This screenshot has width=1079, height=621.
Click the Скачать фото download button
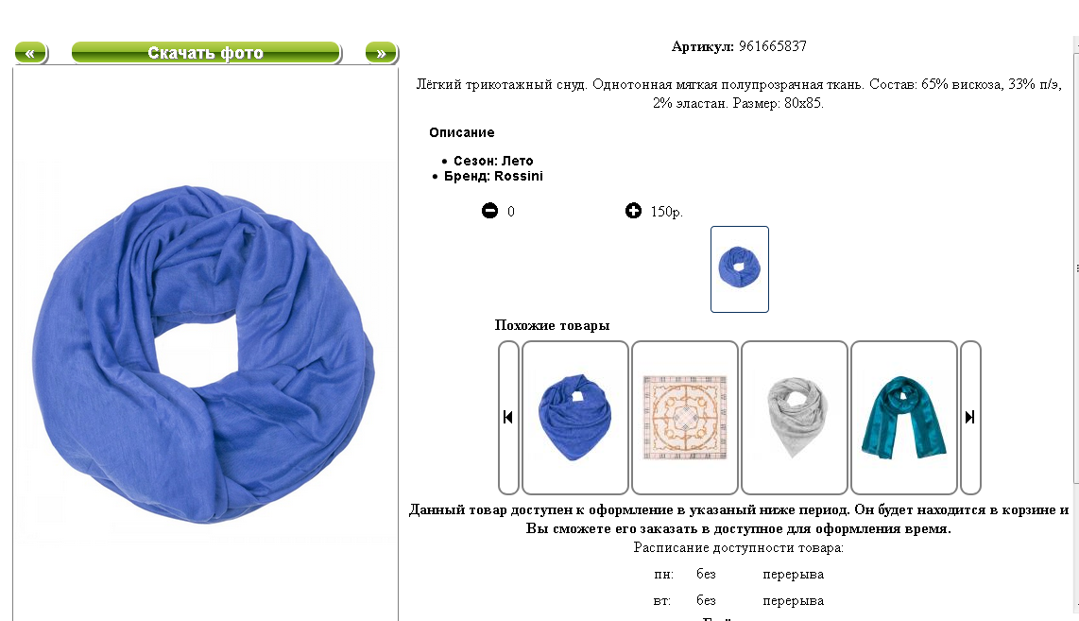(x=206, y=53)
